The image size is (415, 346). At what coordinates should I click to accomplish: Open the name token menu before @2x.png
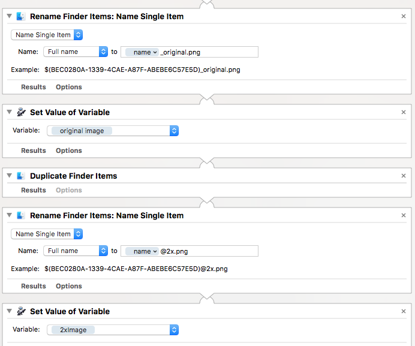pyautogui.click(x=142, y=251)
